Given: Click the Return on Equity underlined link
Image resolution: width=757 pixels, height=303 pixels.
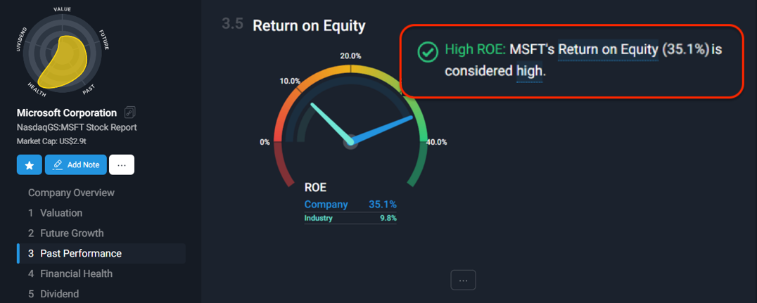Looking at the screenshot, I should pos(608,50).
